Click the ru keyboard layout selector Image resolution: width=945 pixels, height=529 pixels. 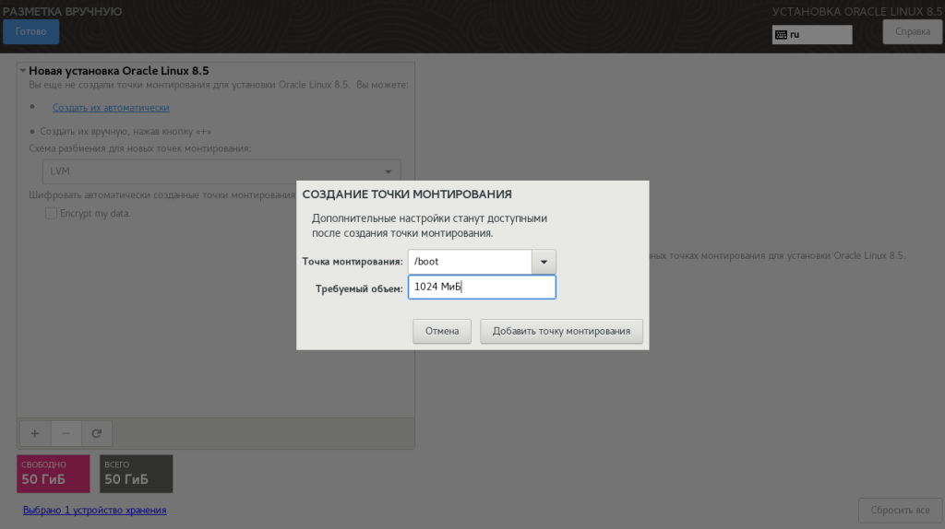812,35
